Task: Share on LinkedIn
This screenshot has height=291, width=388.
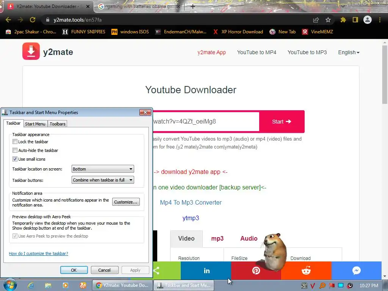Action: (x=206, y=271)
